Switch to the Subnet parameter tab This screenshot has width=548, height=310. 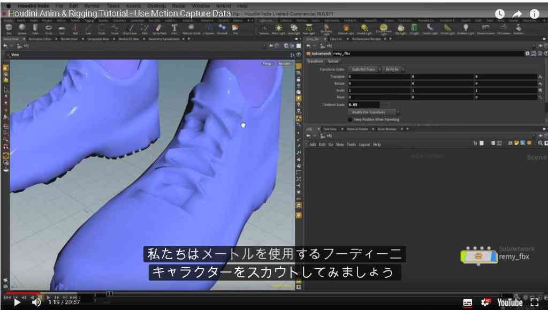pyautogui.click(x=333, y=61)
